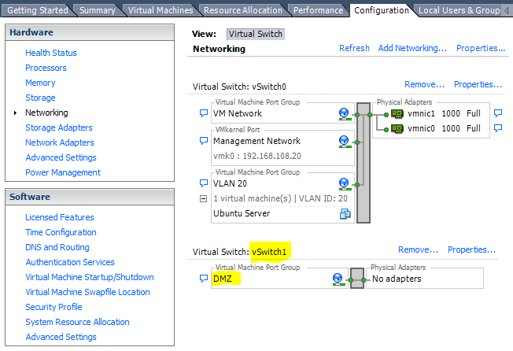Viewport: 513px width, 351px height.
Task: Click the vmnic0 adapter info bubble icon
Action: coord(498,128)
